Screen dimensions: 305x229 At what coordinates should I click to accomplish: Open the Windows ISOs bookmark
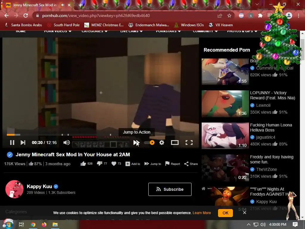click(x=189, y=25)
